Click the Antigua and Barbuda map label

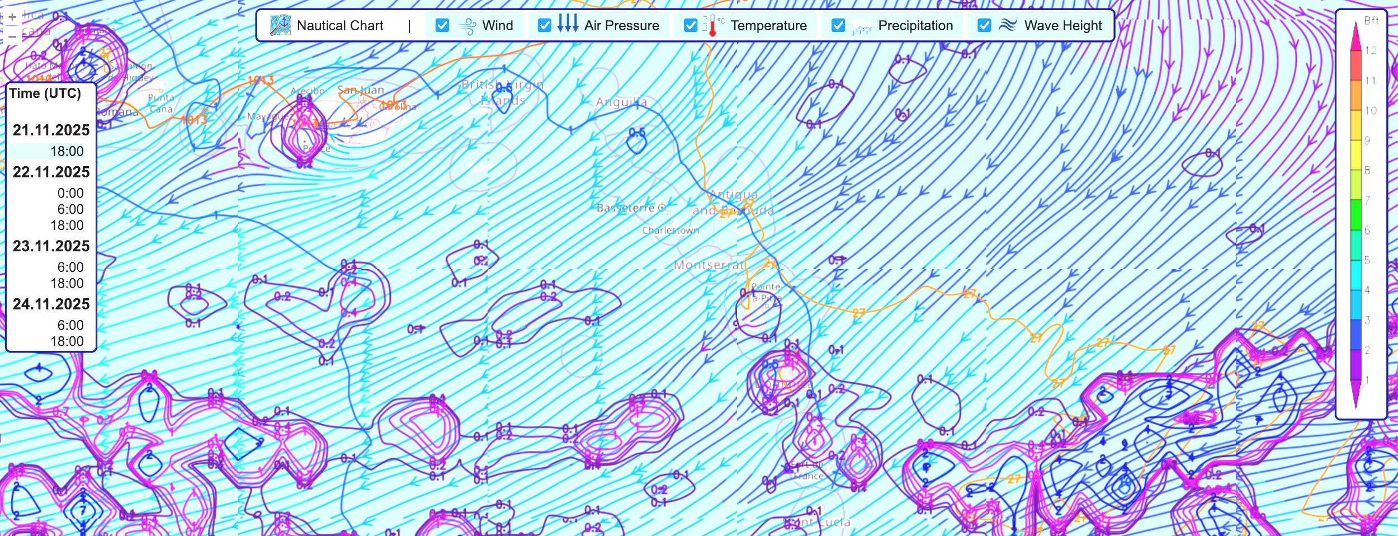pos(734,203)
